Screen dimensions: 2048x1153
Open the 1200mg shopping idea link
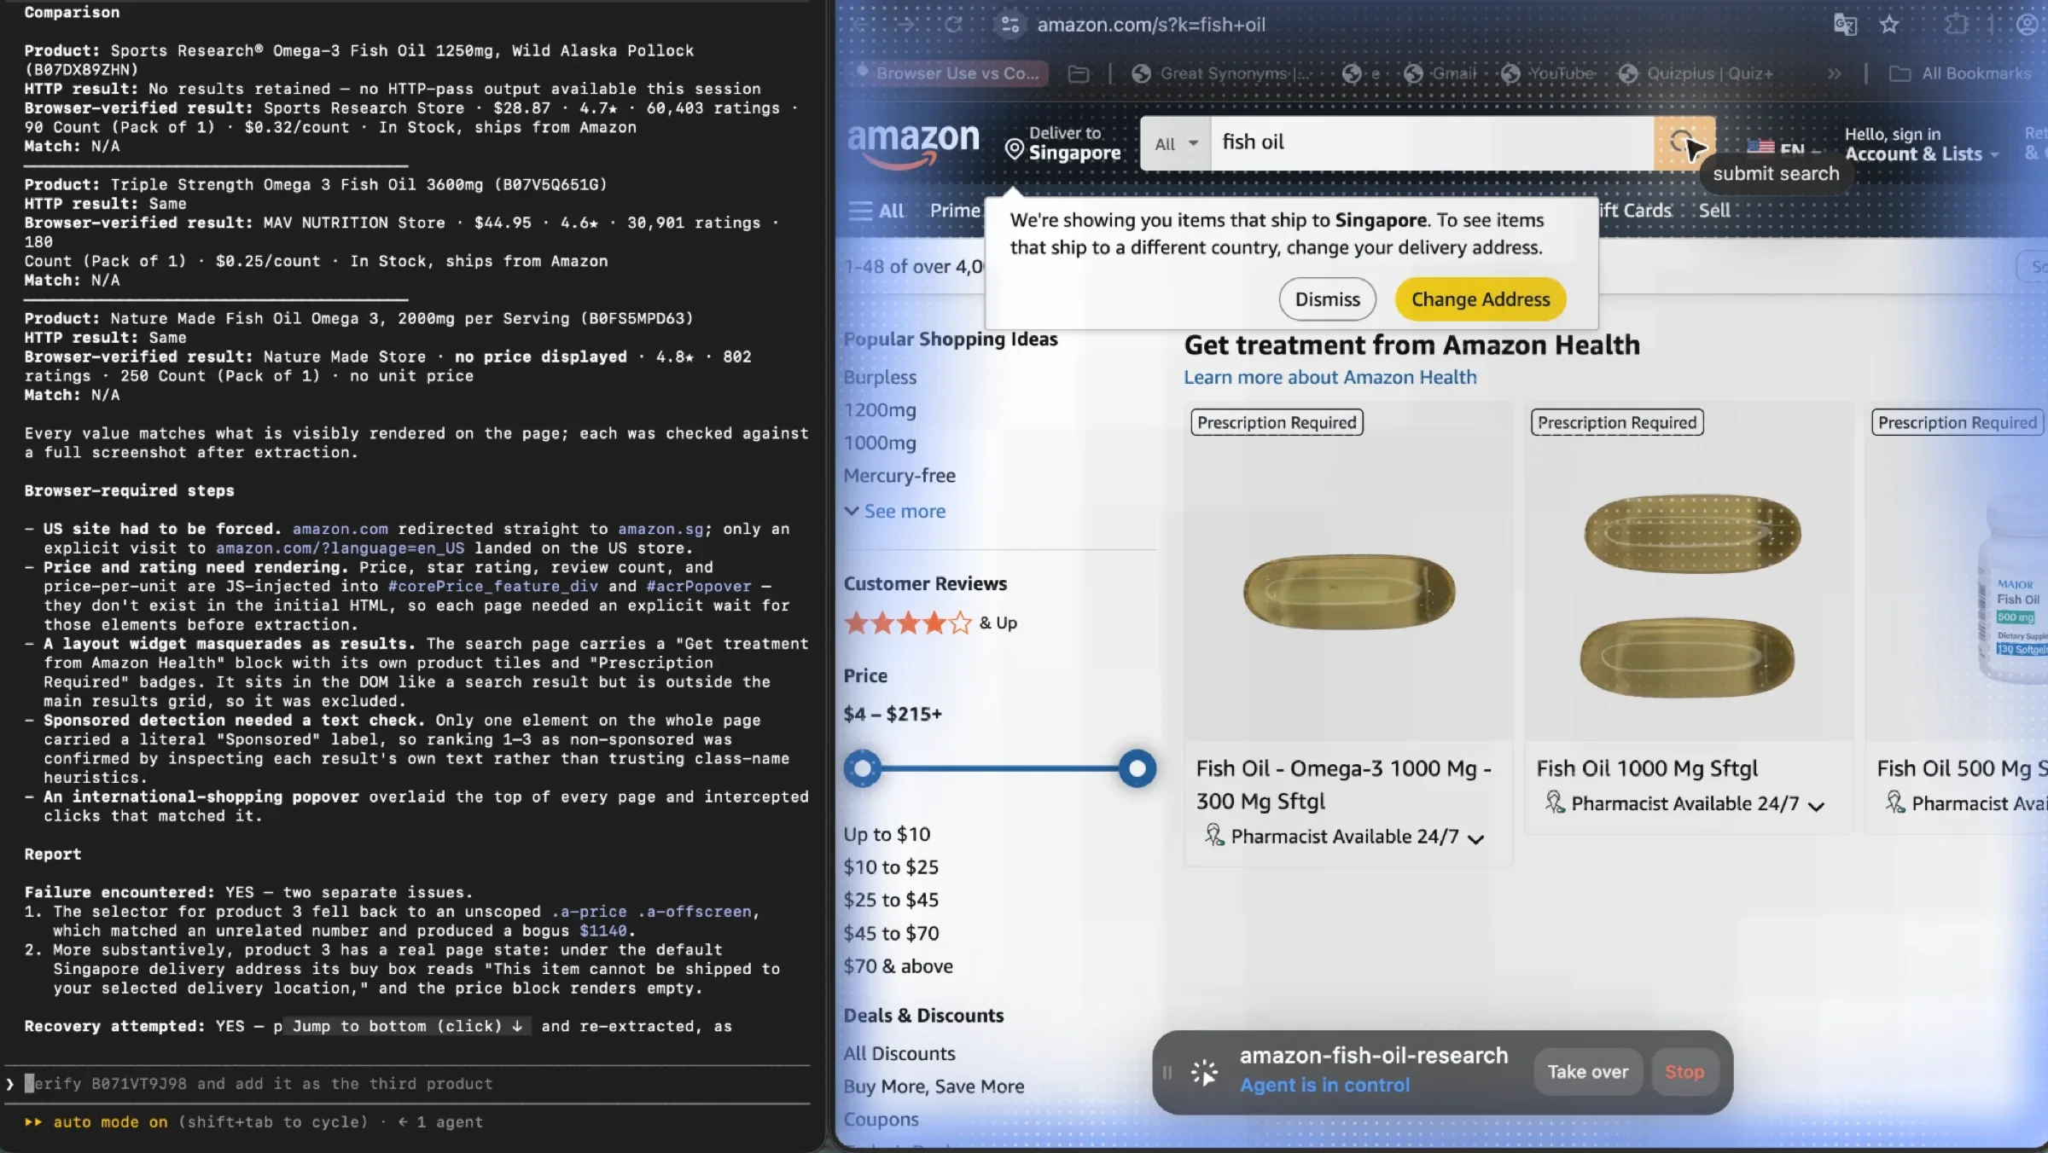coord(880,410)
